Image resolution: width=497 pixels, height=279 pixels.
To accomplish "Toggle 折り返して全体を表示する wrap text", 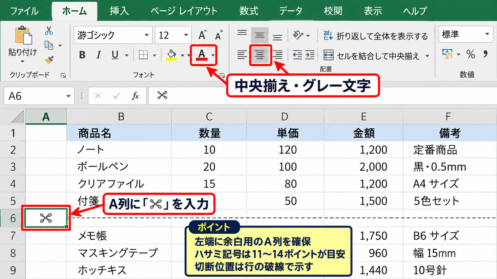I will 376,36.
